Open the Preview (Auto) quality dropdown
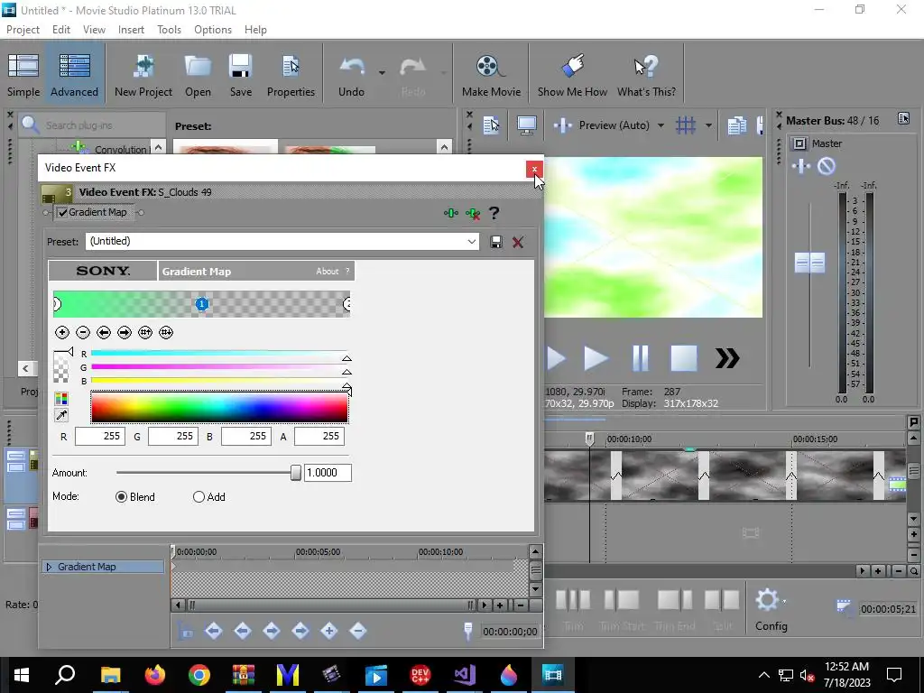 (x=661, y=125)
